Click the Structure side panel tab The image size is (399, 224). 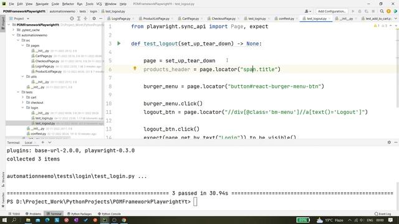click(x=2, y=179)
